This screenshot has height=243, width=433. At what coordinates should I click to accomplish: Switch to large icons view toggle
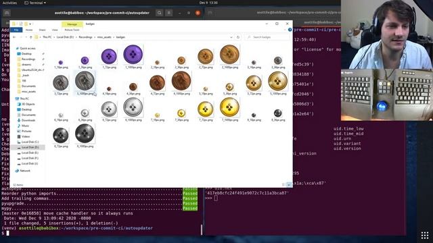289,184
